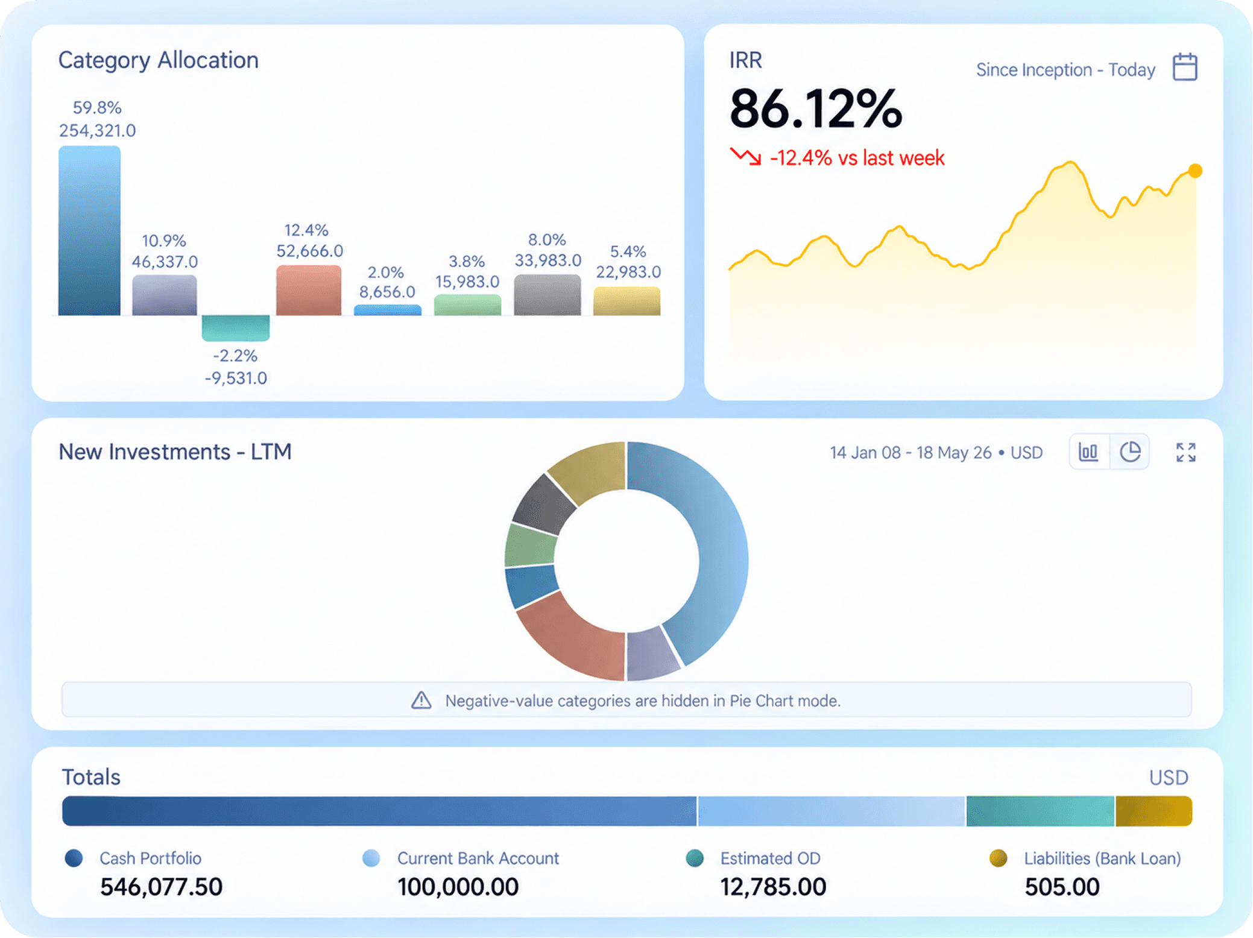
Task: Click the small dark-blue donut segment
Action: (531, 586)
